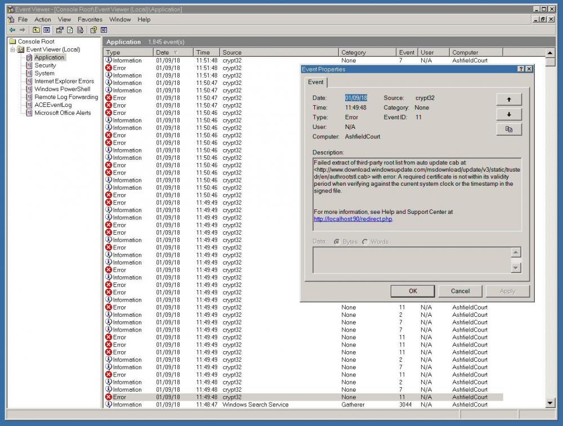The height and width of the screenshot is (426, 563).
Task: Click the Up one level toolbar icon
Action: click(x=36, y=30)
